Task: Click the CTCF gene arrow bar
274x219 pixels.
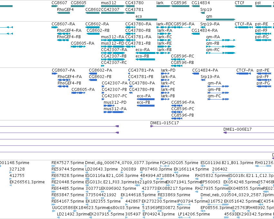Action: coord(243,6)
